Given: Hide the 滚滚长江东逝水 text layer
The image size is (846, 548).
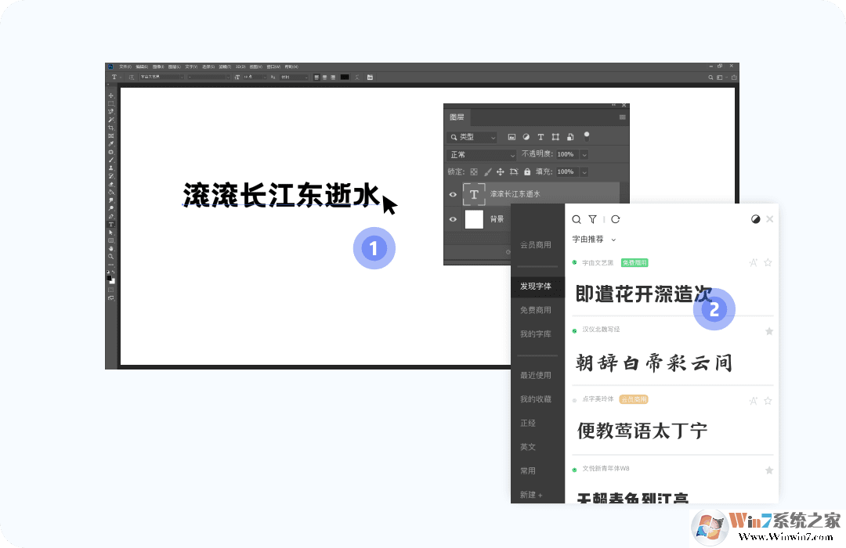Looking at the screenshot, I should 453,194.
